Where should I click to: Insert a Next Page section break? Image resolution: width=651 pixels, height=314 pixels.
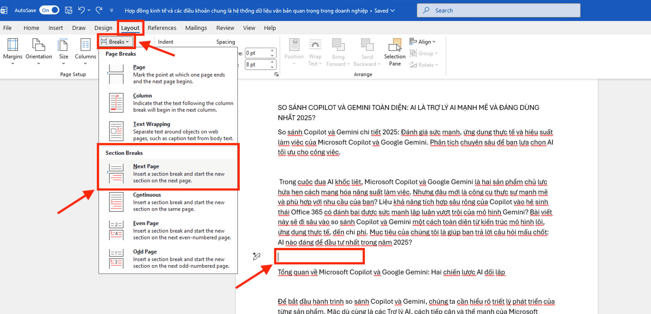click(x=168, y=173)
